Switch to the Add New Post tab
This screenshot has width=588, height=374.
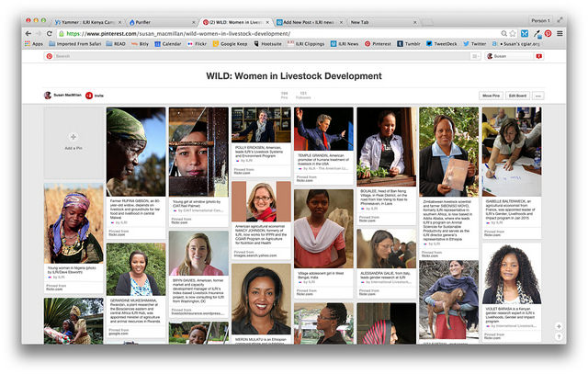[x=310, y=22]
